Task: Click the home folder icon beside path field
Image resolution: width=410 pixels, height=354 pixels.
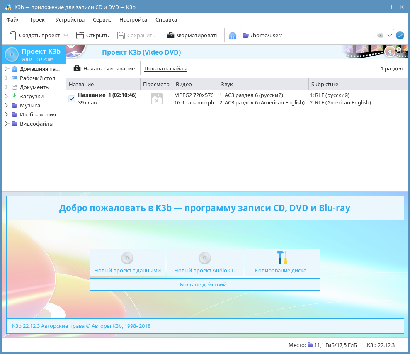Action: tap(233, 36)
